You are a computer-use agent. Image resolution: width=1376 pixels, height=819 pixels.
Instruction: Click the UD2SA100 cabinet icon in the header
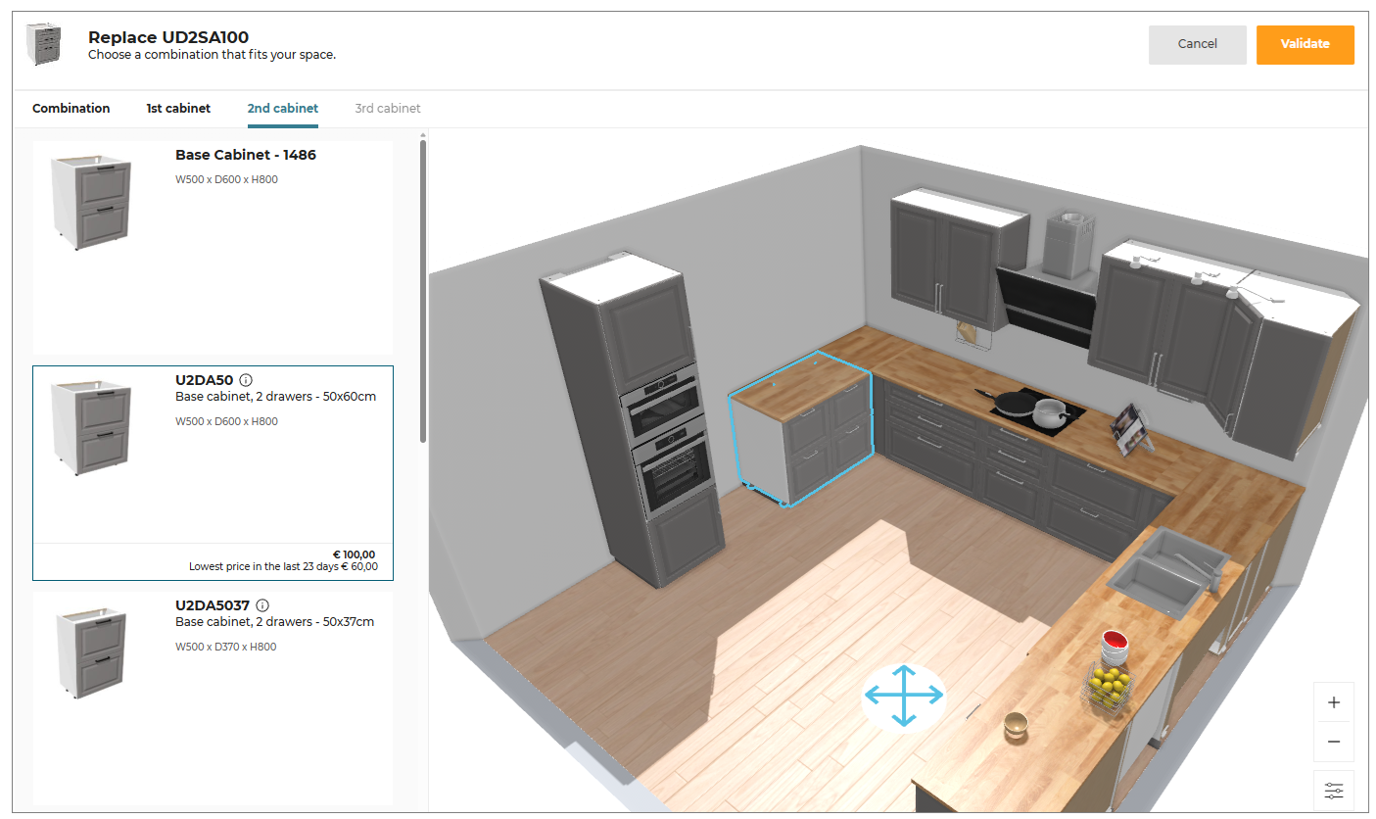[x=45, y=45]
